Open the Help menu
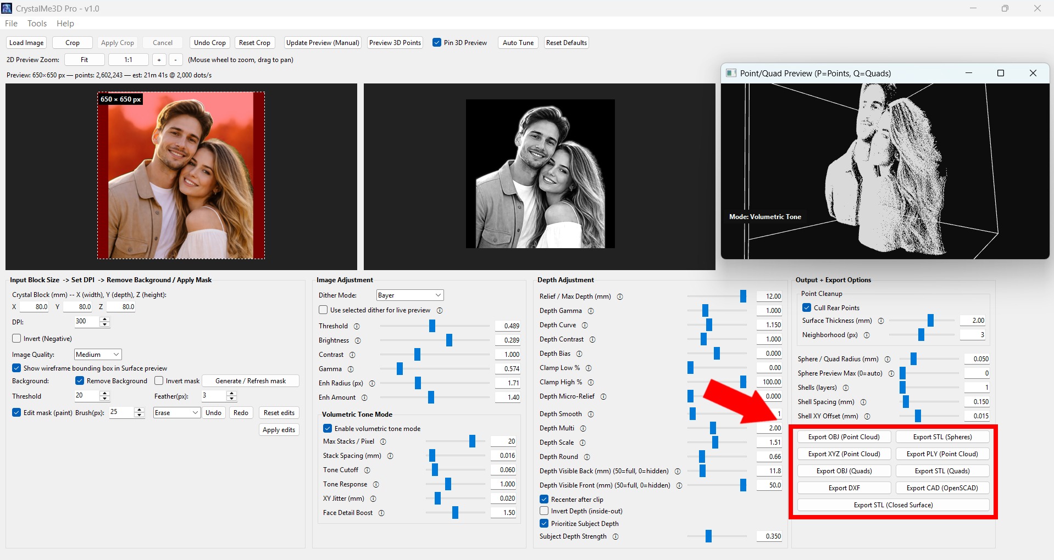The width and height of the screenshot is (1054, 560). (65, 24)
